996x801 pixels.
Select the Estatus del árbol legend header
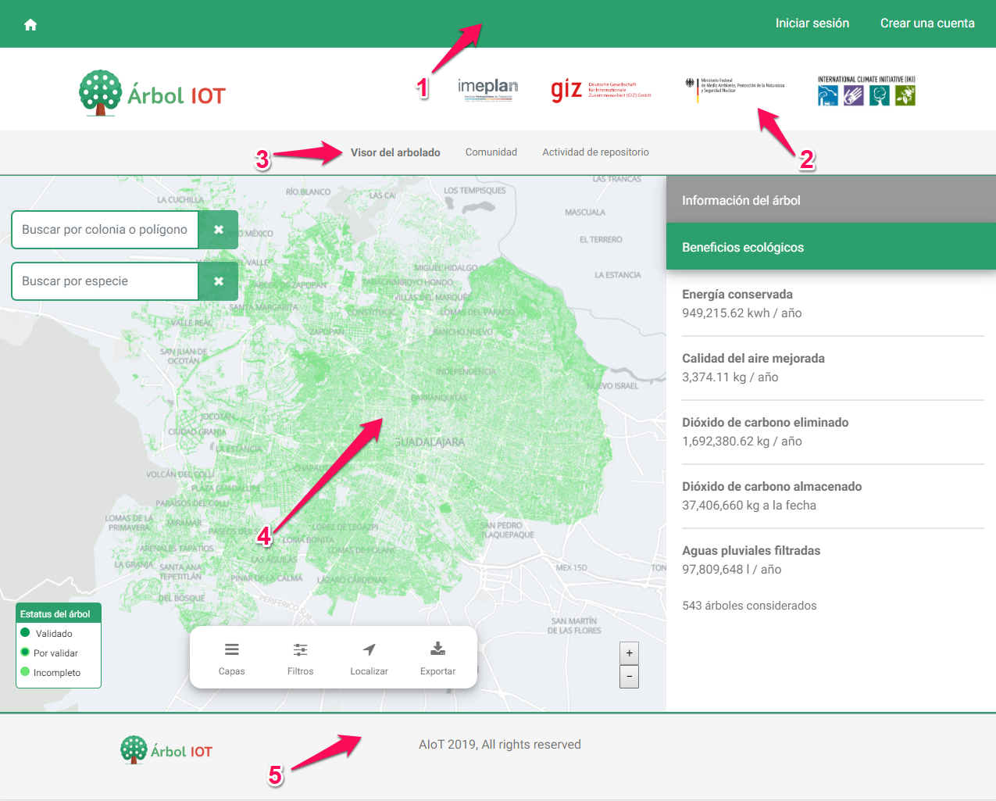tap(59, 613)
